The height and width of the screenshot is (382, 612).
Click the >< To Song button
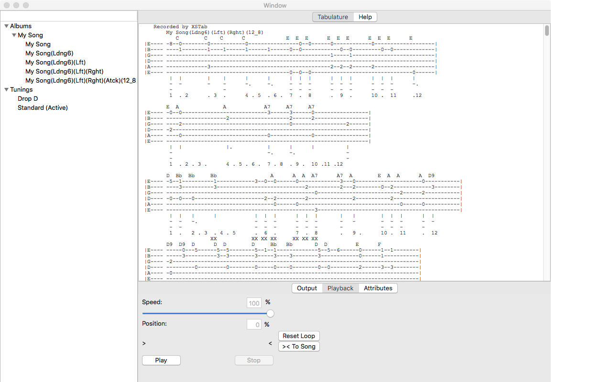coord(299,347)
